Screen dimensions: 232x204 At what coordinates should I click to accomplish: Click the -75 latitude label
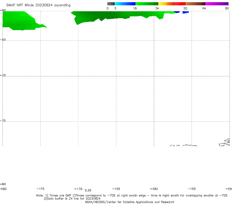[x=3, y=121]
